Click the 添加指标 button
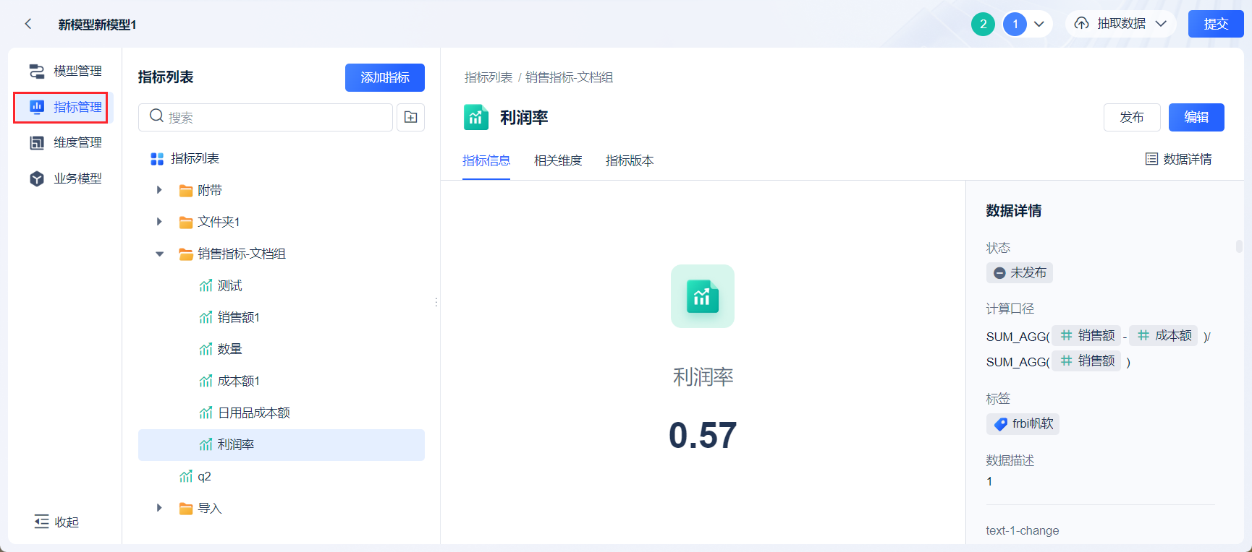Image resolution: width=1252 pixels, height=552 pixels. 385,77
